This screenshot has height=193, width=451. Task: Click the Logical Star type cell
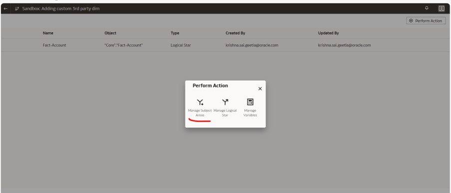[x=181, y=45]
